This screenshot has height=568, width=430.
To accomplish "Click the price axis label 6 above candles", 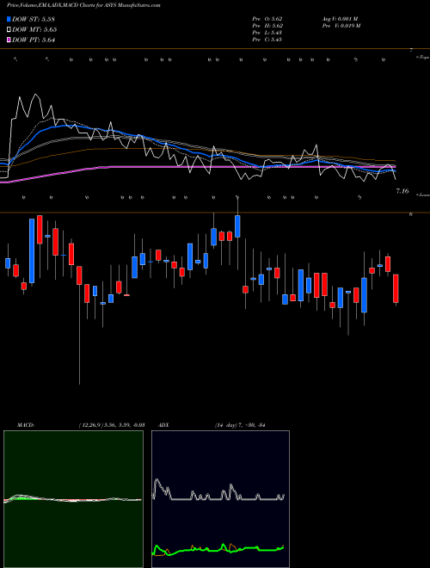I will tap(411, 214).
